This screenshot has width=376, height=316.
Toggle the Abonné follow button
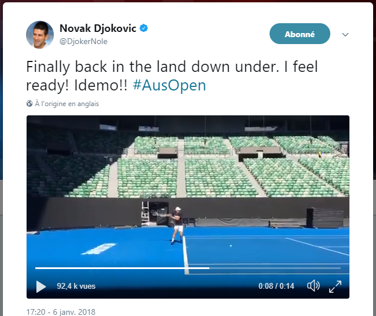[x=300, y=34]
